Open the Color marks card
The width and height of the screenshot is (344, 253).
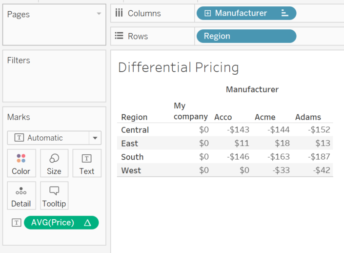pos(21,163)
